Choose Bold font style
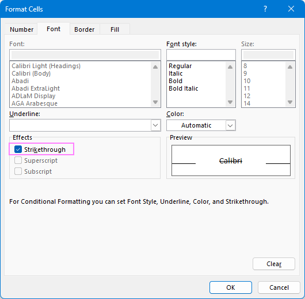The image size is (305, 299). [x=176, y=81]
